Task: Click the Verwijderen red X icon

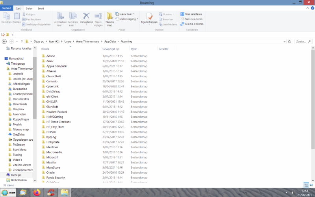Action: [86, 17]
